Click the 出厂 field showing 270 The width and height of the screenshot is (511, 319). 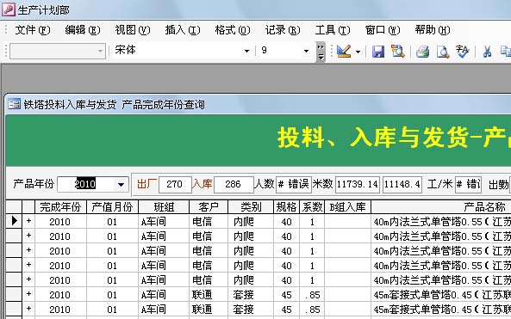(175, 184)
